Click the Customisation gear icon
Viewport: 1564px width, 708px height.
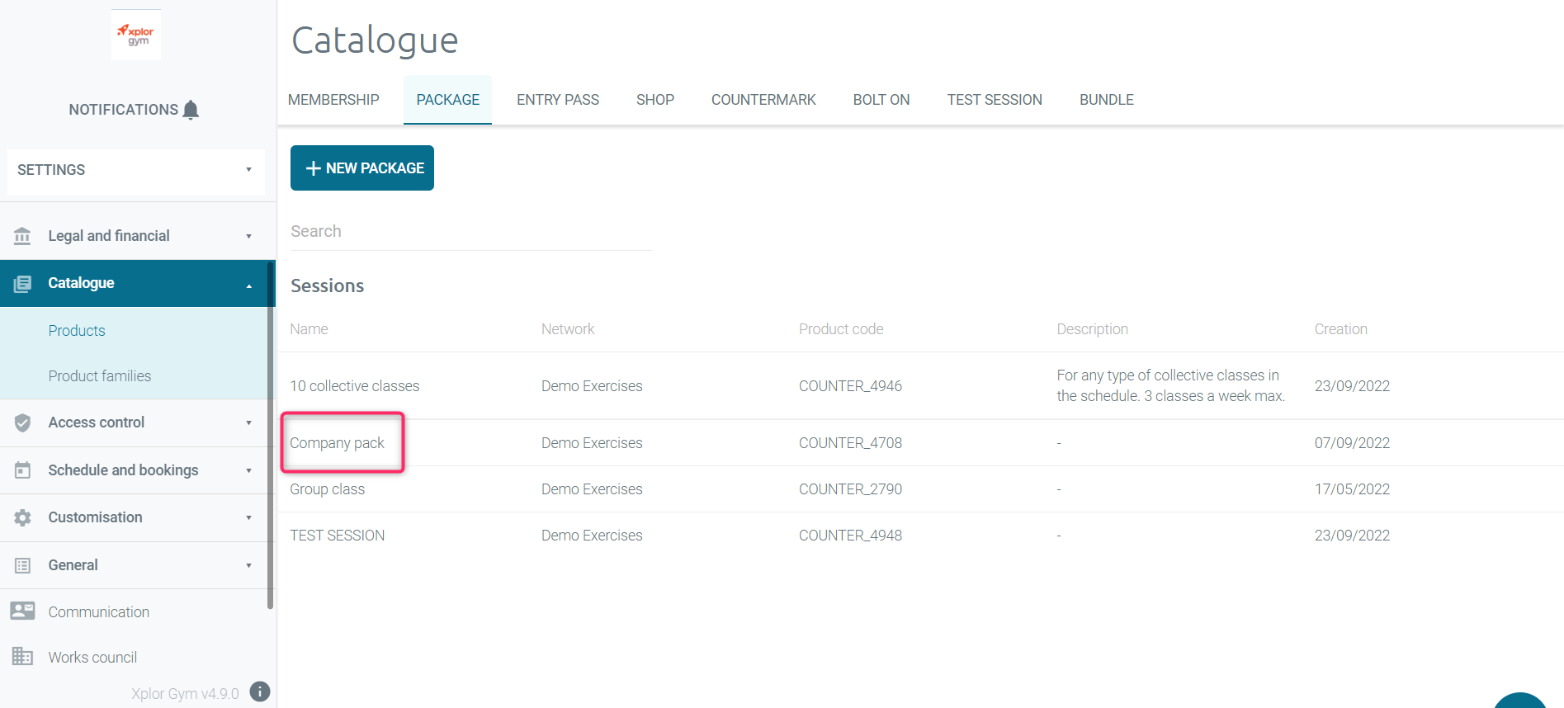[x=22, y=517]
